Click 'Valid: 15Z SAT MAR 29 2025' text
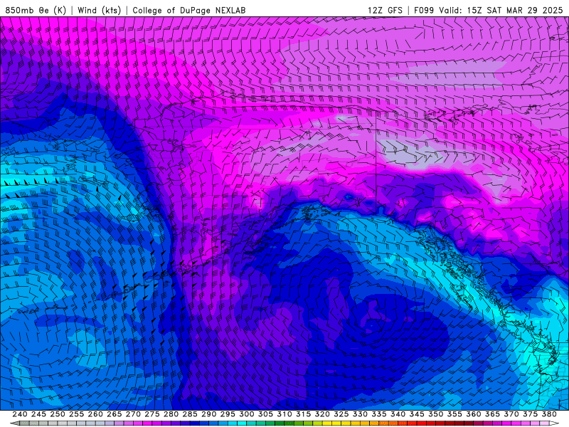569x427 pixels. click(x=501, y=10)
